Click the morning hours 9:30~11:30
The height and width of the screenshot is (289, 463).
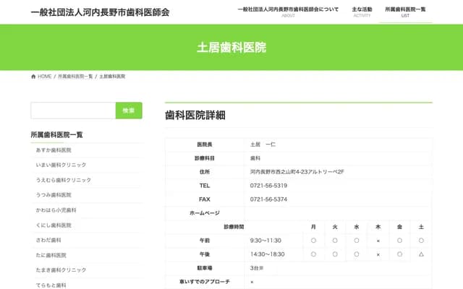click(x=266, y=241)
